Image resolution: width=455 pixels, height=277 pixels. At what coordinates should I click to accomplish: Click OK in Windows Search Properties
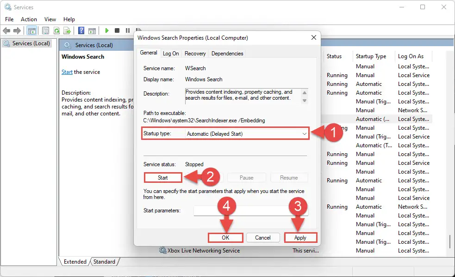coord(225,238)
